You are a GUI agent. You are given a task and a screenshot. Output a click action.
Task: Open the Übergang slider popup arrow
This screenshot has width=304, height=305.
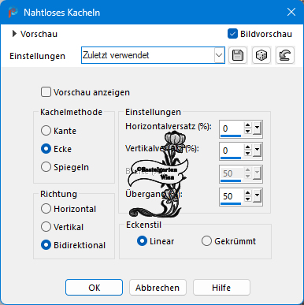point(258,196)
